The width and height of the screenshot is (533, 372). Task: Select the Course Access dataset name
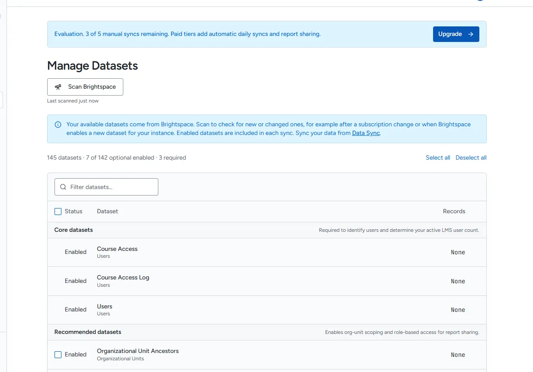pyautogui.click(x=117, y=249)
